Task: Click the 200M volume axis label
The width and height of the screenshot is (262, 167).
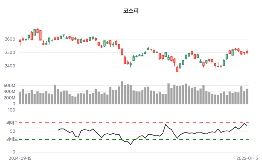Action: click(x=10, y=98)
